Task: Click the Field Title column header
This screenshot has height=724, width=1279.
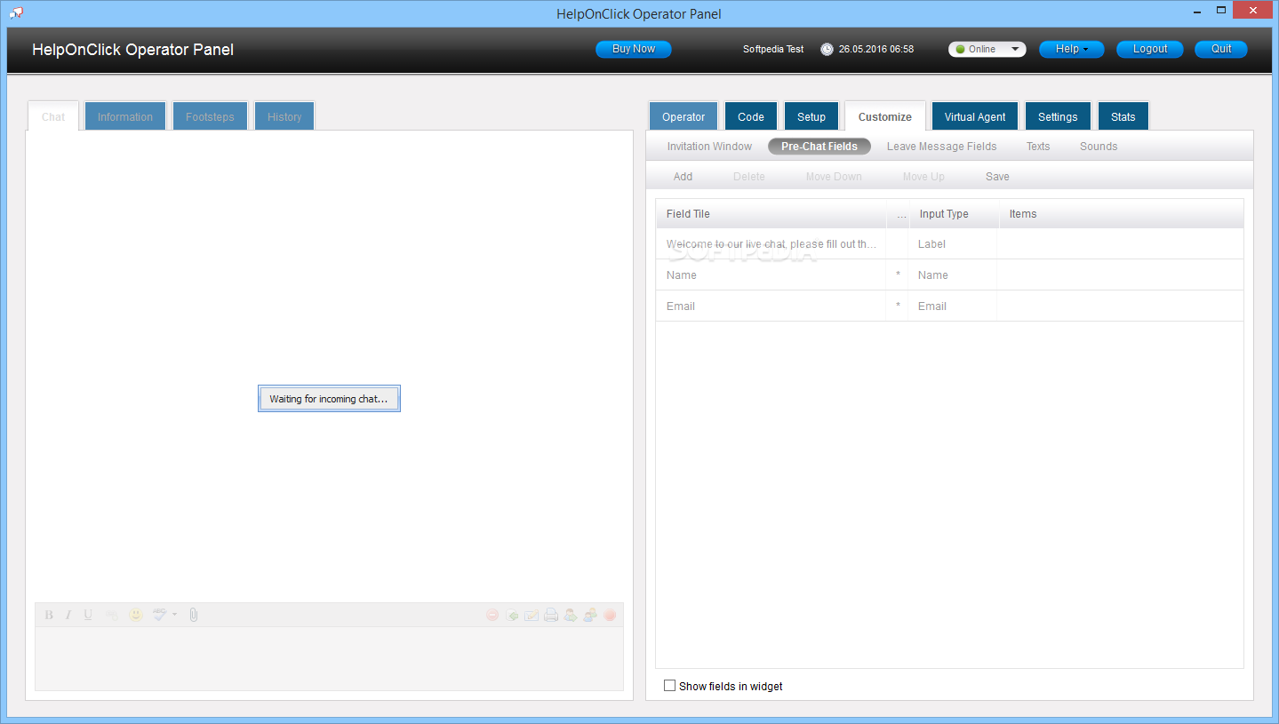Action: [771, 214]
